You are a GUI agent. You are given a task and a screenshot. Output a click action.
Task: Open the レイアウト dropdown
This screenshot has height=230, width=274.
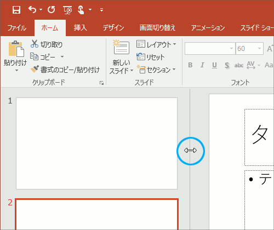click(x=156, y=44)
